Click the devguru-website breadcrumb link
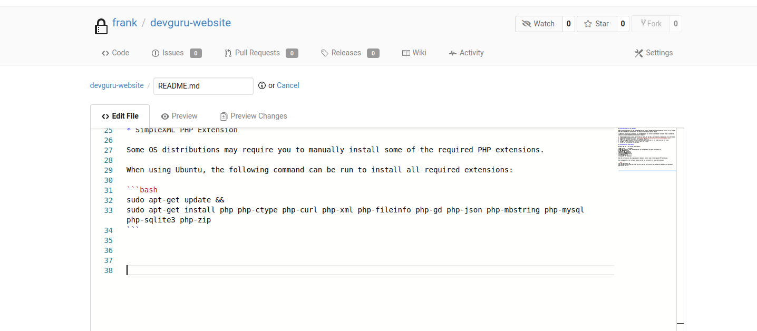 tap(117, 85)
